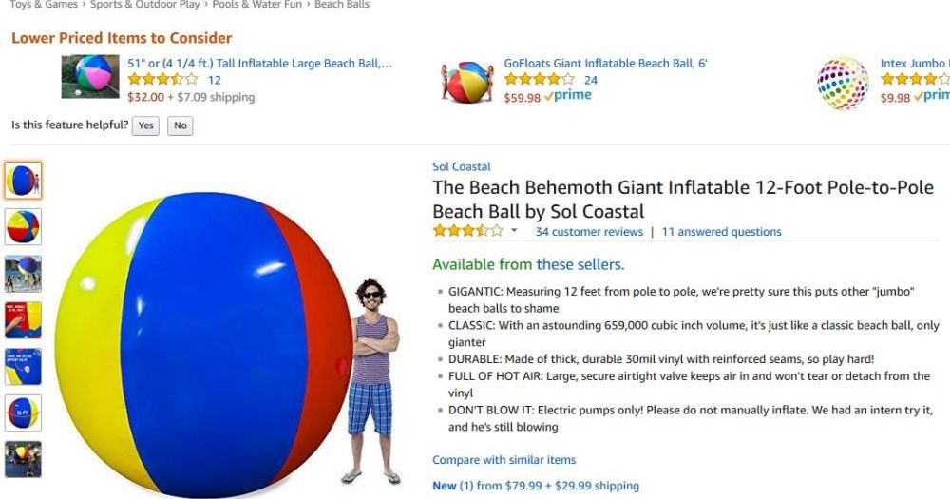Click the product's star rating icons
950x499 pixels.
467,230
